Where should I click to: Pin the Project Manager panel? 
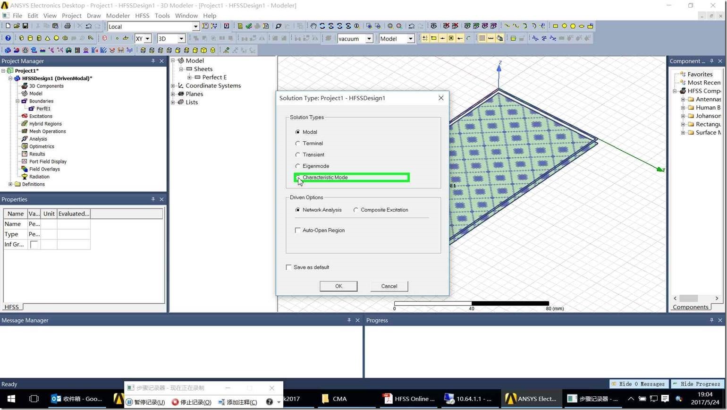tap(153, 61)
